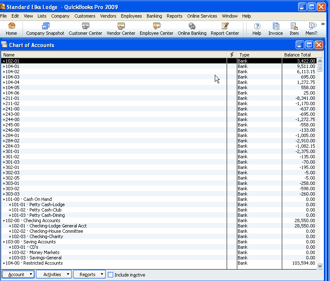The width and height of the screenshot is (330, 281).
Task: Open the Reports dropdown at bottom
Action: (x=89, y=274)
